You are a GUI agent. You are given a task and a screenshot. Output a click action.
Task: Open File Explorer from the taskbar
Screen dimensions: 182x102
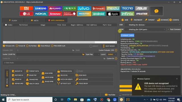point(75,99)
